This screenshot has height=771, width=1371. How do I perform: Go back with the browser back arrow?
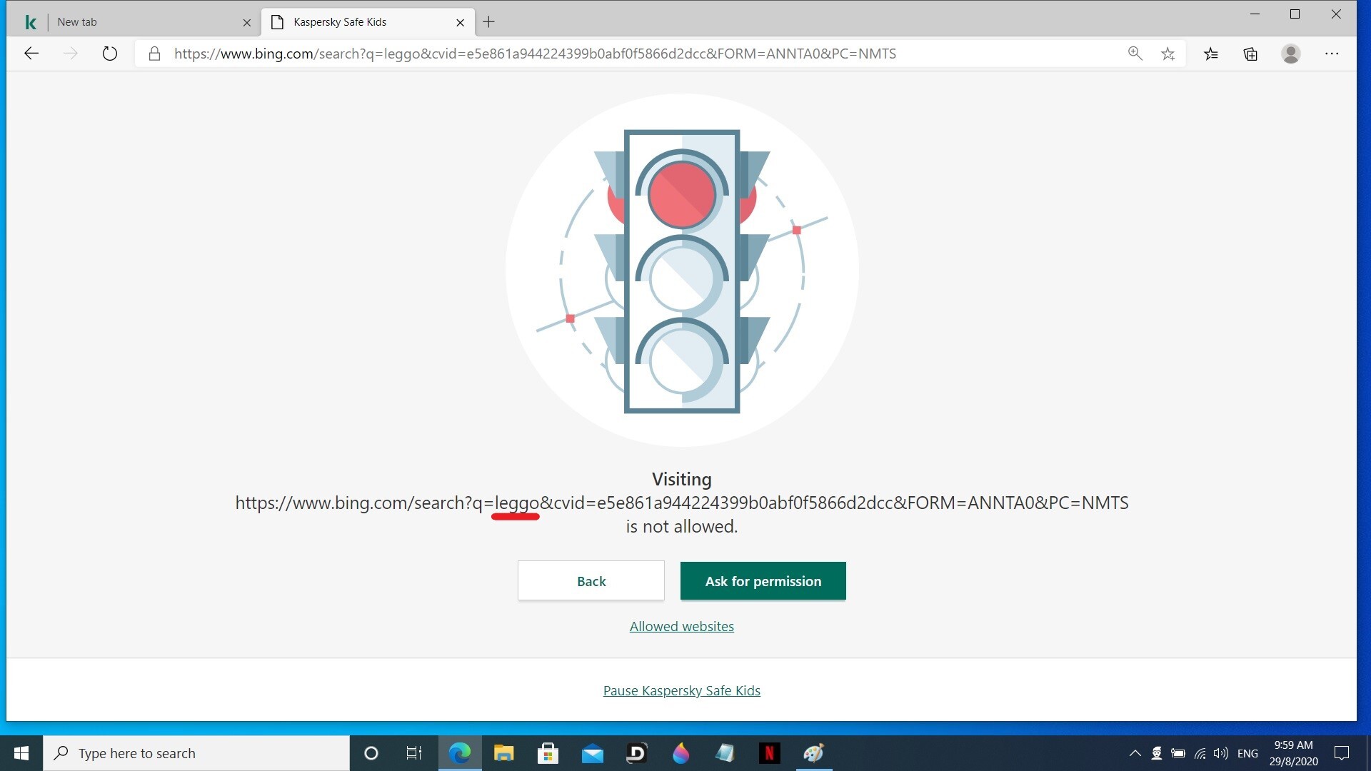[31, 54]
